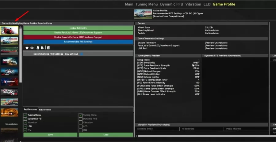This screenshot has height=142, width=276.
Task: Click the export profile icon
Action: click(42, 48)
